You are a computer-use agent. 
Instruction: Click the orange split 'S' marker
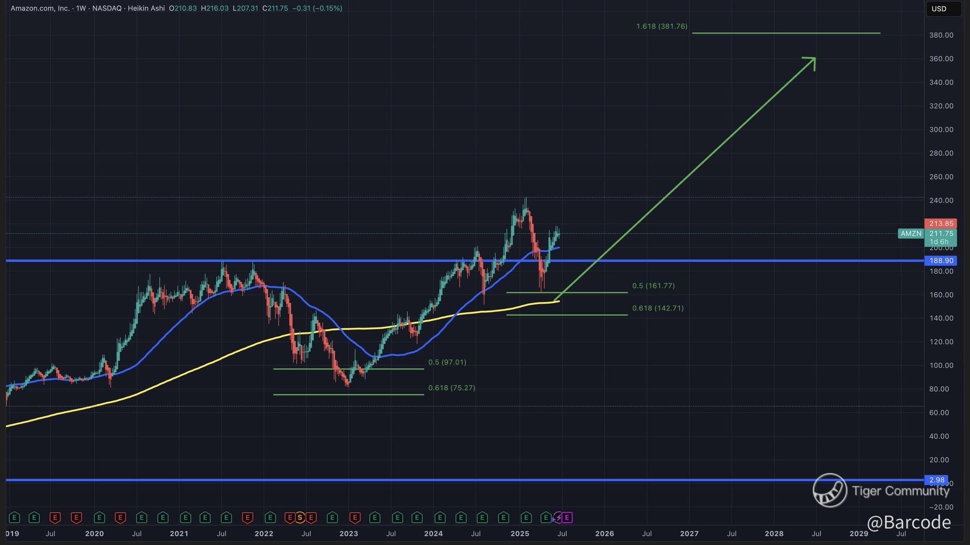300,518
